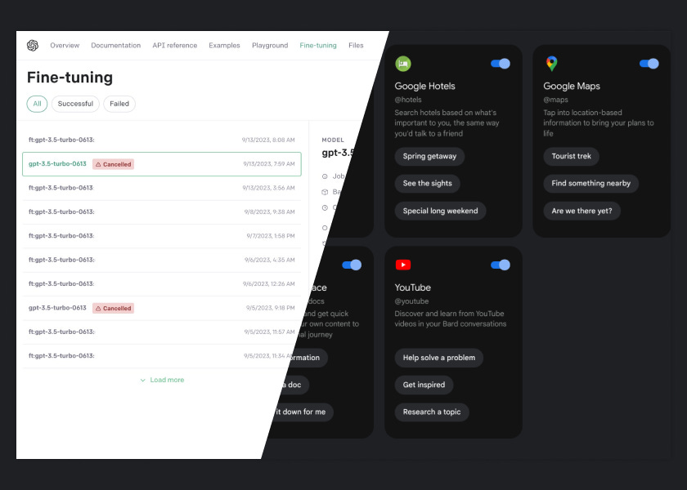Open API reference in the nav bar
The width and height of the screenshot is (687, 490).
[x=175, y=46]
